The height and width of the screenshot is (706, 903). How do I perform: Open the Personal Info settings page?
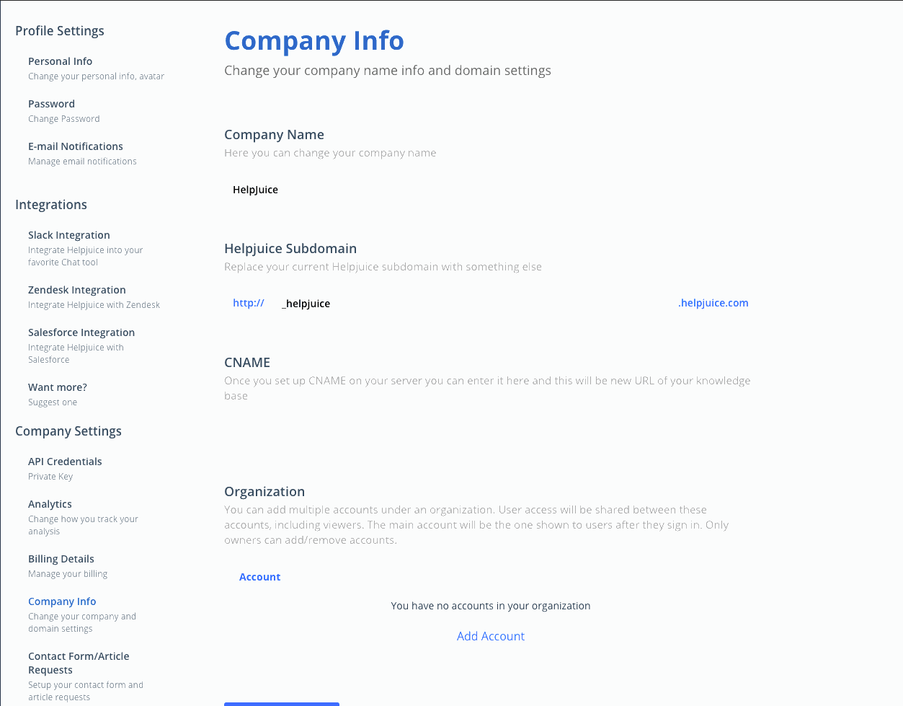point(60,61)
